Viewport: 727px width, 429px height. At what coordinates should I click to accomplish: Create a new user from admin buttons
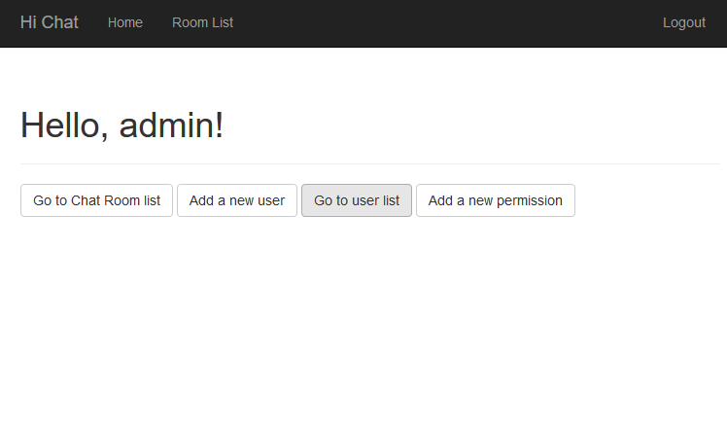(x=237, y=200)
